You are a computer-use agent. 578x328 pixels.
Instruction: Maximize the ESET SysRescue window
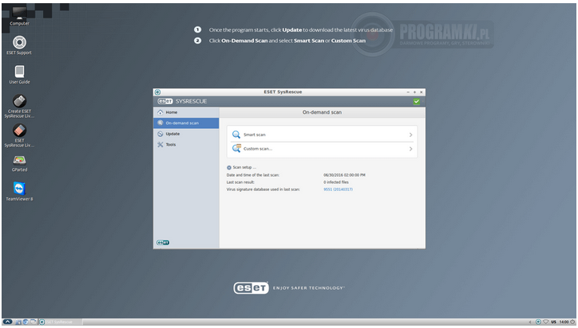[414, 92]
